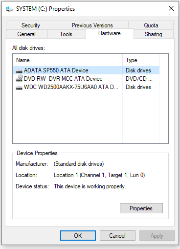
Task: Sort drives by the Type column header
Action: (x=141, y=60)
